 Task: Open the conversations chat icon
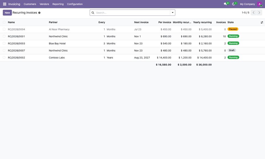click(x=225, y=4)
